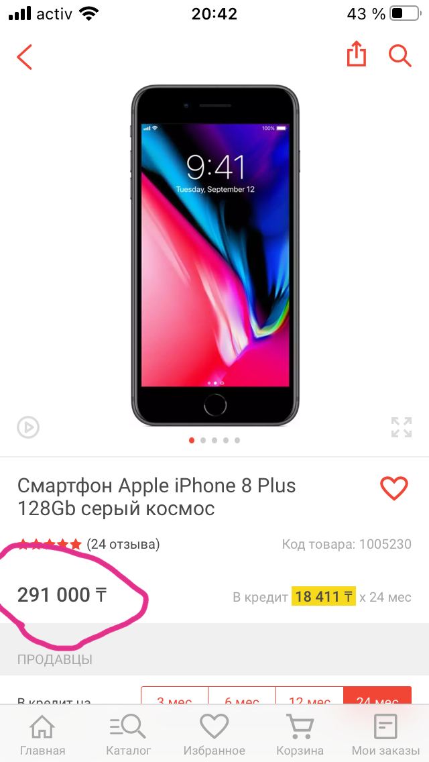429x762 pixels.
Task: Select the 3 мес credit term
Action: tap(174, 696)
